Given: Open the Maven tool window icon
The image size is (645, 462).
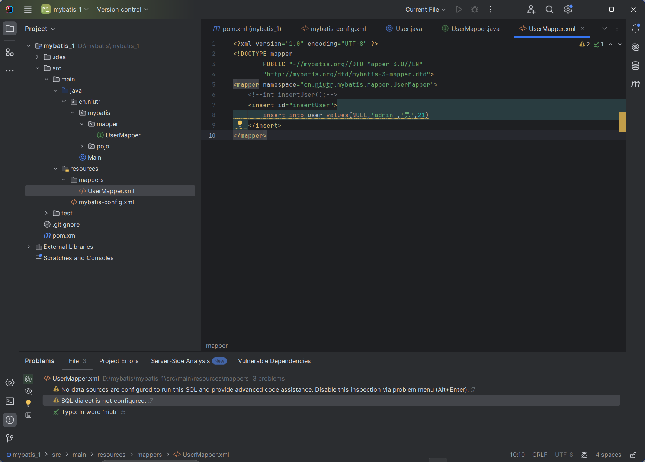Looking at the screenshot, I should pos(635,84).
